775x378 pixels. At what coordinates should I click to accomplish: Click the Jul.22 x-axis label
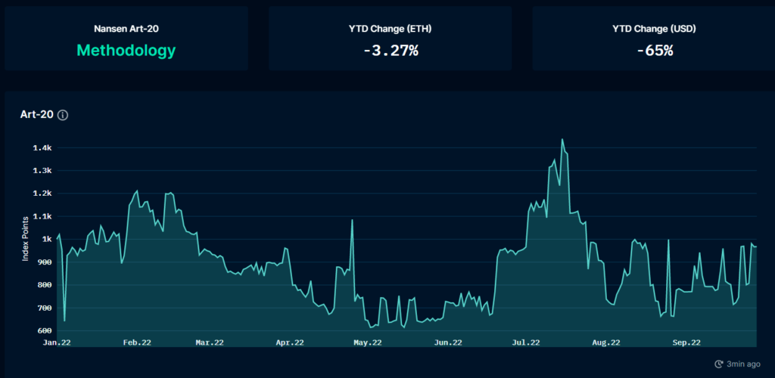point(525,342)
